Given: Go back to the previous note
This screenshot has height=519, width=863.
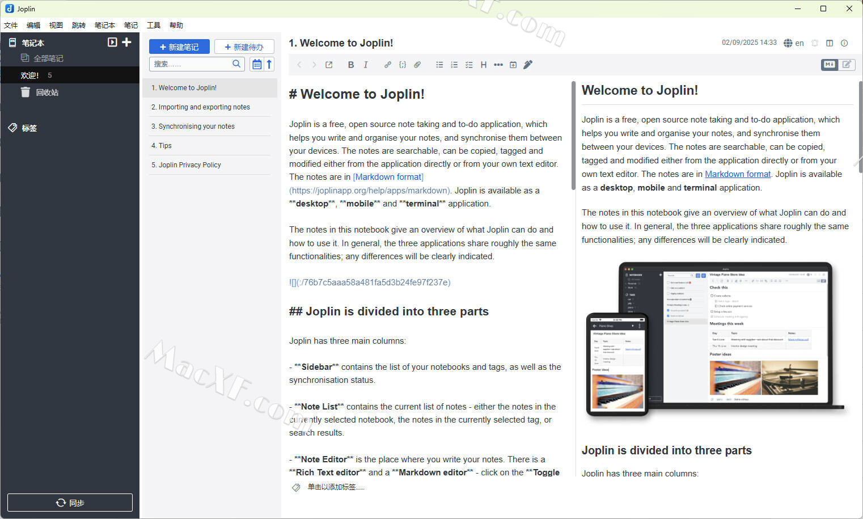Looking at the screenshot, I should click(x=299, y=65).
